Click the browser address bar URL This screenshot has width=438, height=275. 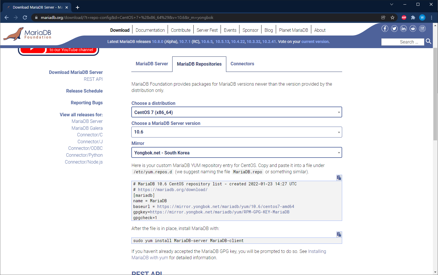click(127, 17)
